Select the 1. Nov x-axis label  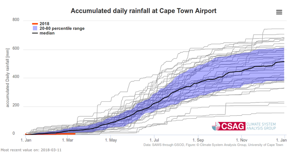[x=242, y=140]
